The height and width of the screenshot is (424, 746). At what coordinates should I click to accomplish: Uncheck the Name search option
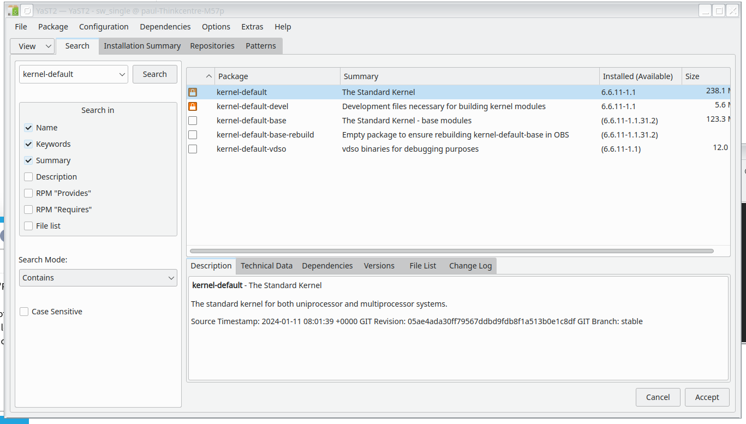pos(28,127)
